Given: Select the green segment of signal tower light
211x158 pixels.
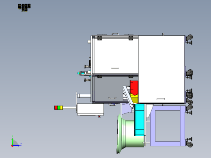Looking at the screenshot, I should pyautogui.click(x=58, y=108).
